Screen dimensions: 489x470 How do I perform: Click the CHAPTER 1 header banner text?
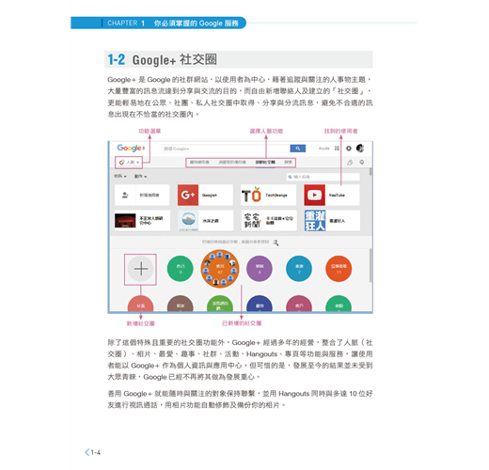point(173,23)
